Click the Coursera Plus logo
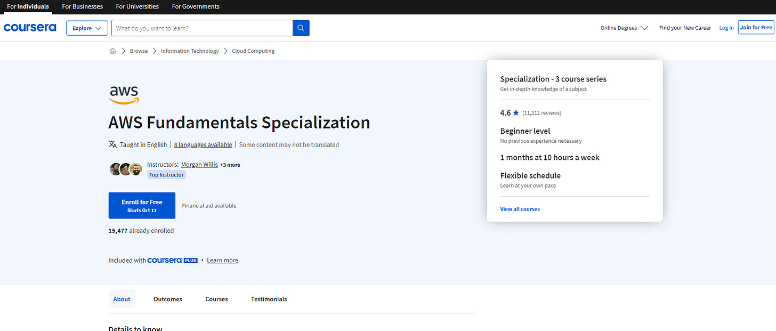Screen dimensions: 776x331 (172, 260)
